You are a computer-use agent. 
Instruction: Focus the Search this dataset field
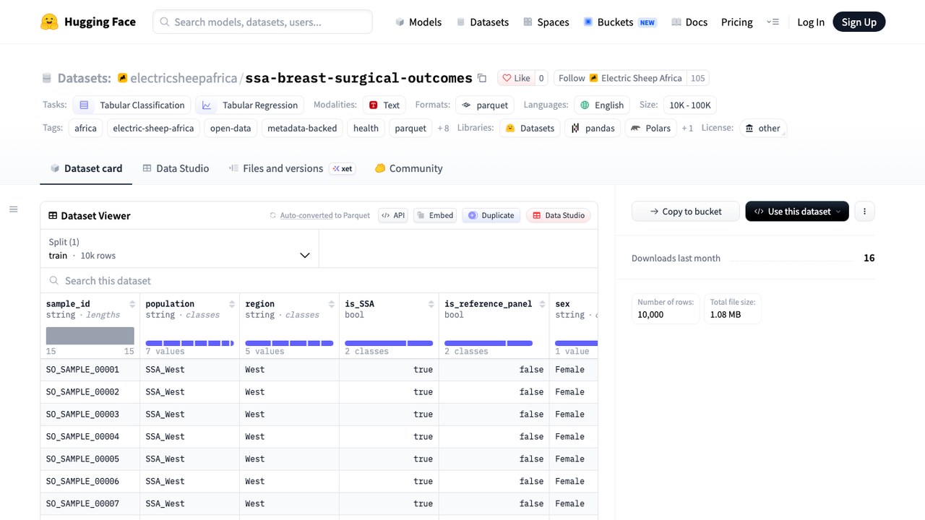pos(319,281)
